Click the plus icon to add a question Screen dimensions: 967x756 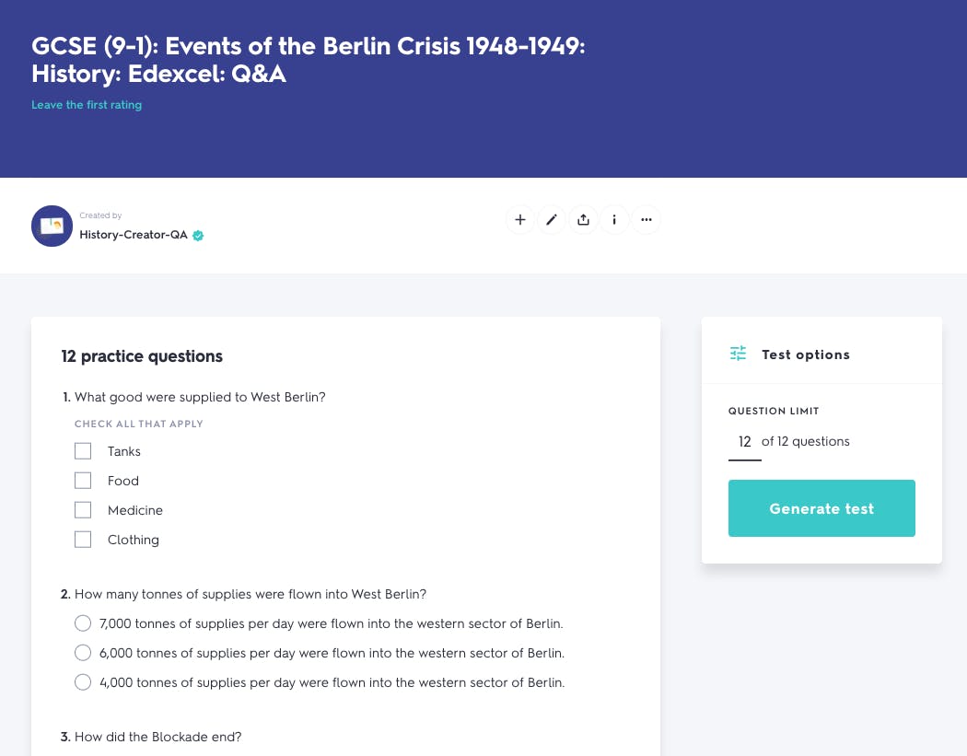pyautogui.click(x=520, y=219)
